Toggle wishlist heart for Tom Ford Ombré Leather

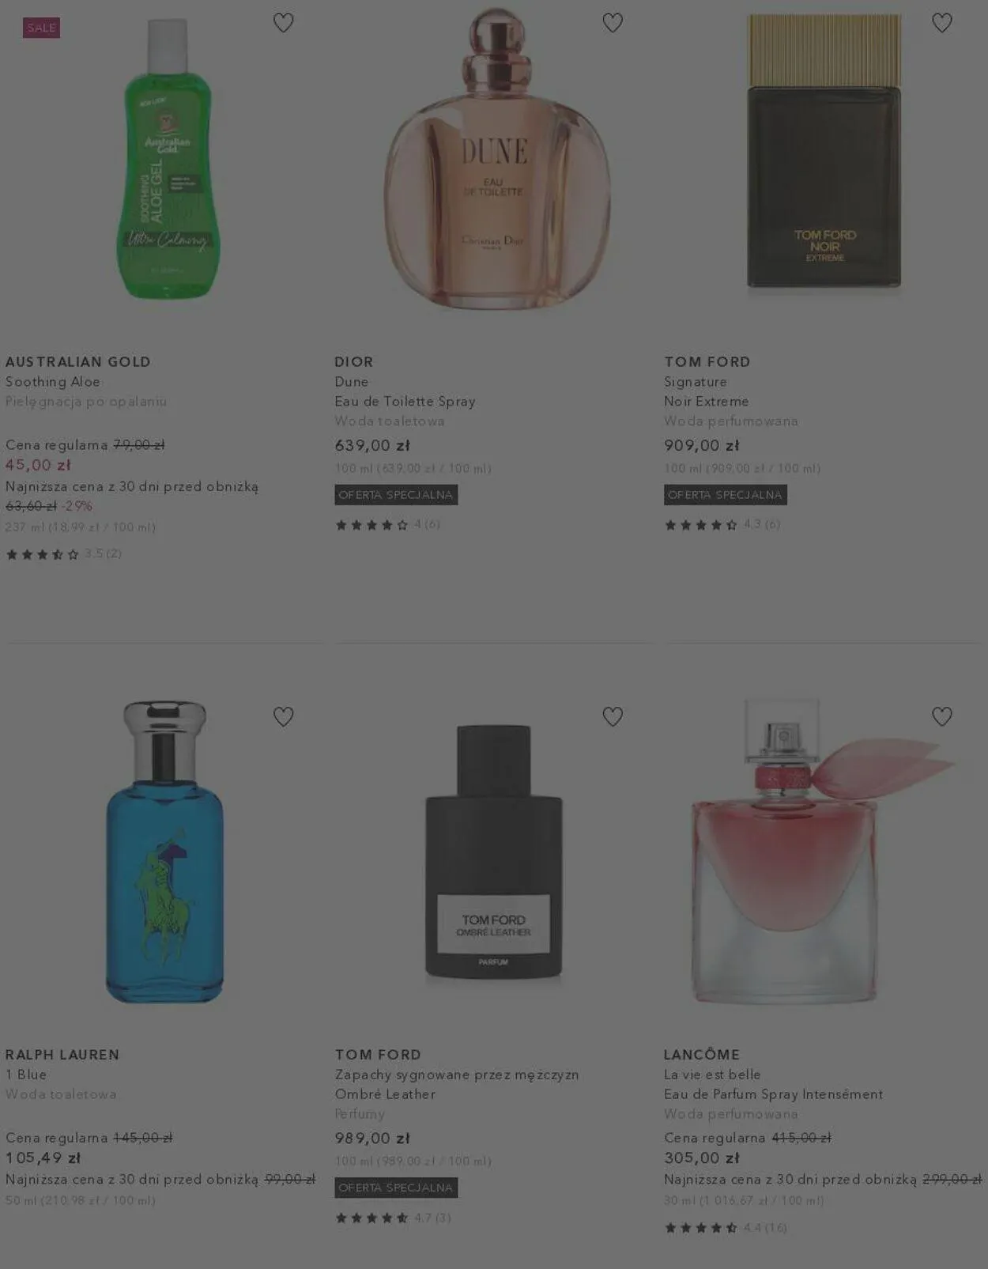(x=613, y=716)
